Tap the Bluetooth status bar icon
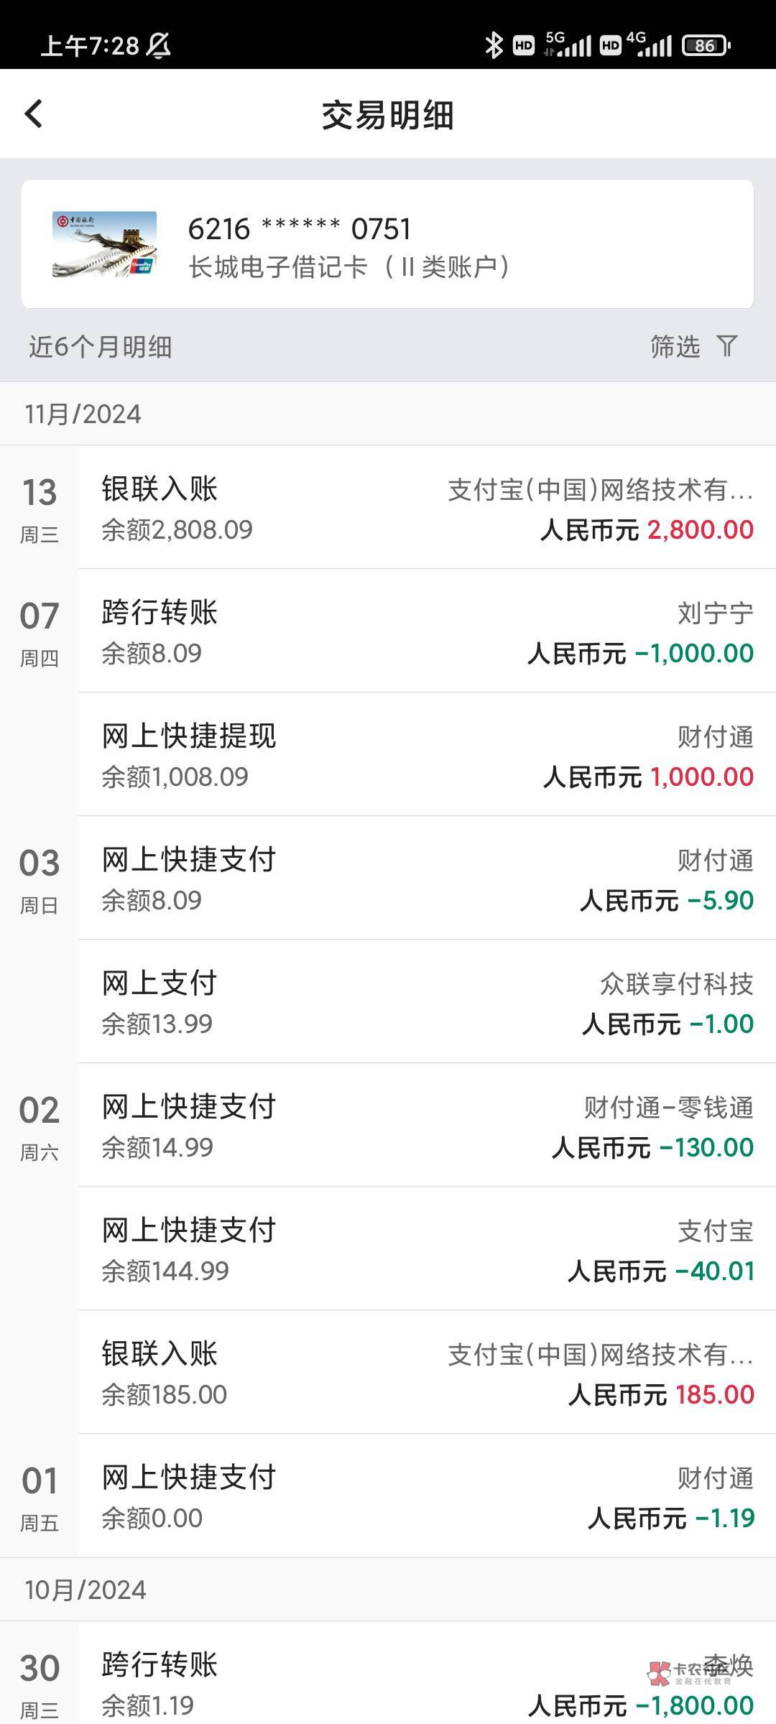Viewport: 776px width, 1724px height. coord(493,45)
